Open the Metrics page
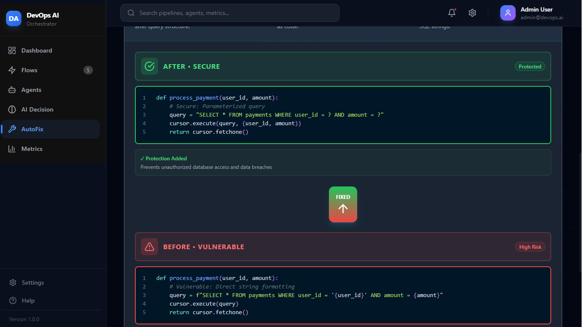The width and height of the screenshot is (582, 327). click(x=50, y=149)
